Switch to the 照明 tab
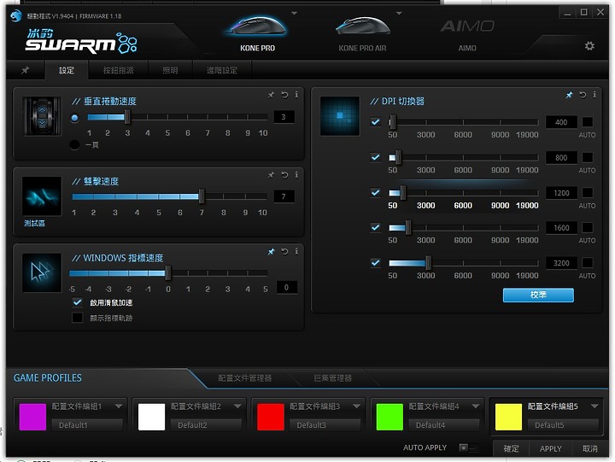615x462 pixels. tap(170, 70)
